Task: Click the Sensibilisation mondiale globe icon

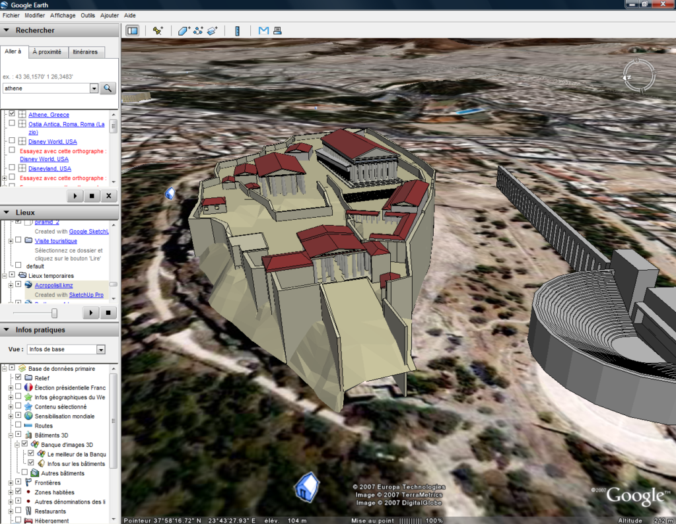Action: pos(28,416)
